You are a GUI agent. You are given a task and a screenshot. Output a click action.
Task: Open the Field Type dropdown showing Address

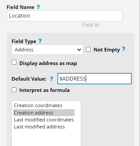point(47,50)
